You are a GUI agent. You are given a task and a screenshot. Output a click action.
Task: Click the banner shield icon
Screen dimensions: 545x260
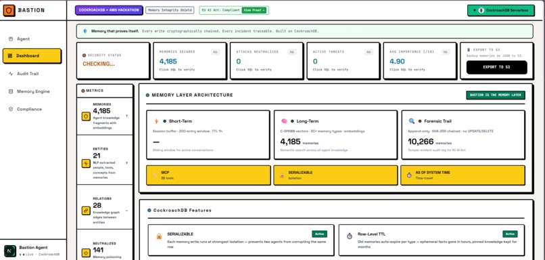(85, 31)
